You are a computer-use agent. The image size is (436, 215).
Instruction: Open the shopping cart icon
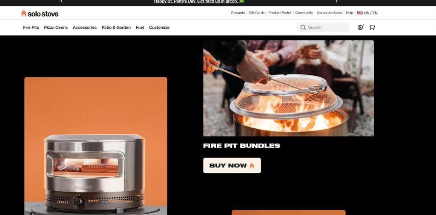pyautogui.click(x=372, y=28)
